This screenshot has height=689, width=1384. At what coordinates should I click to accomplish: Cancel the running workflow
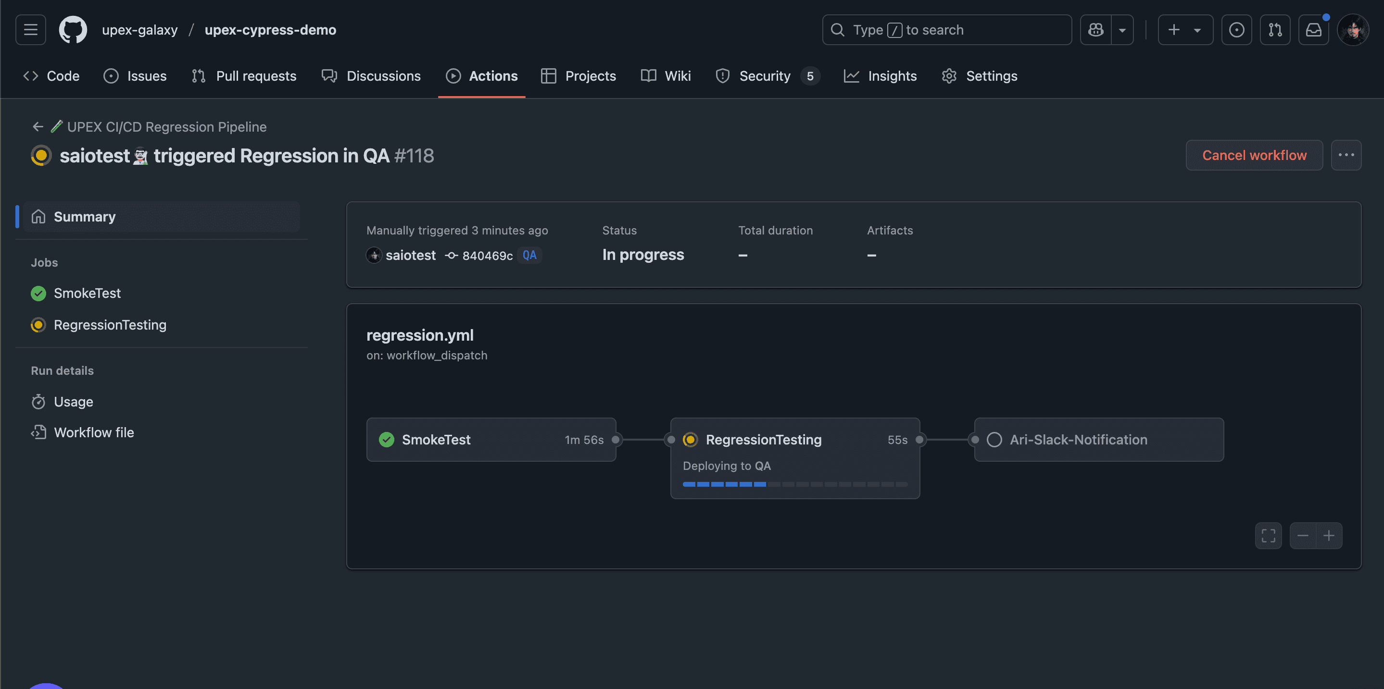[x=1255, y=155]
